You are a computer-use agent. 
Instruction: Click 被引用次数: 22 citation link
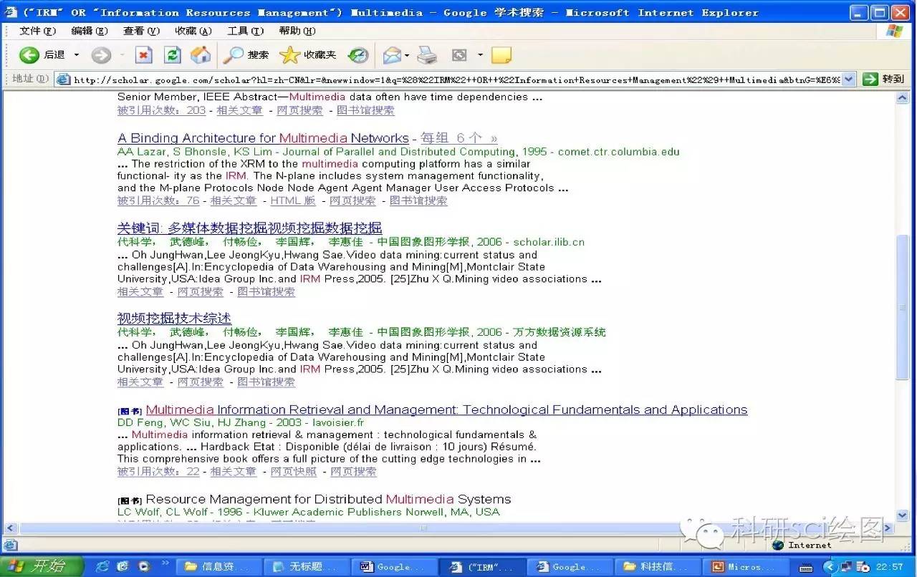tap(158, 472)
